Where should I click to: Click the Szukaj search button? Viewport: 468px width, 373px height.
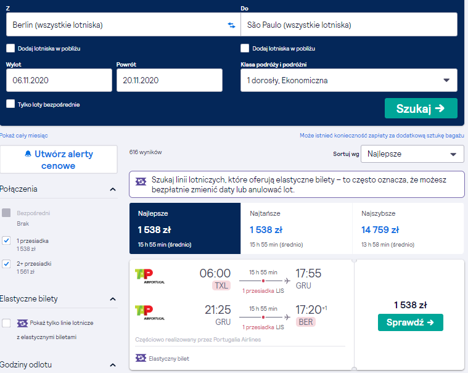(421, 109)
